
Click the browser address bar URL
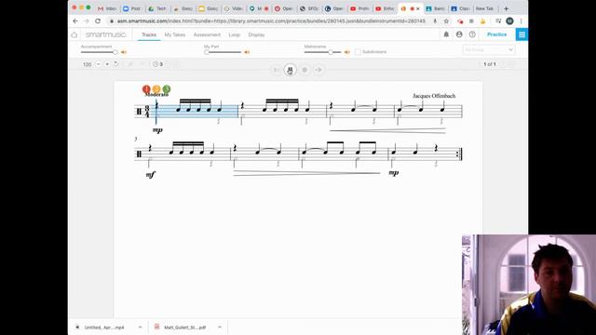point(271,20)
